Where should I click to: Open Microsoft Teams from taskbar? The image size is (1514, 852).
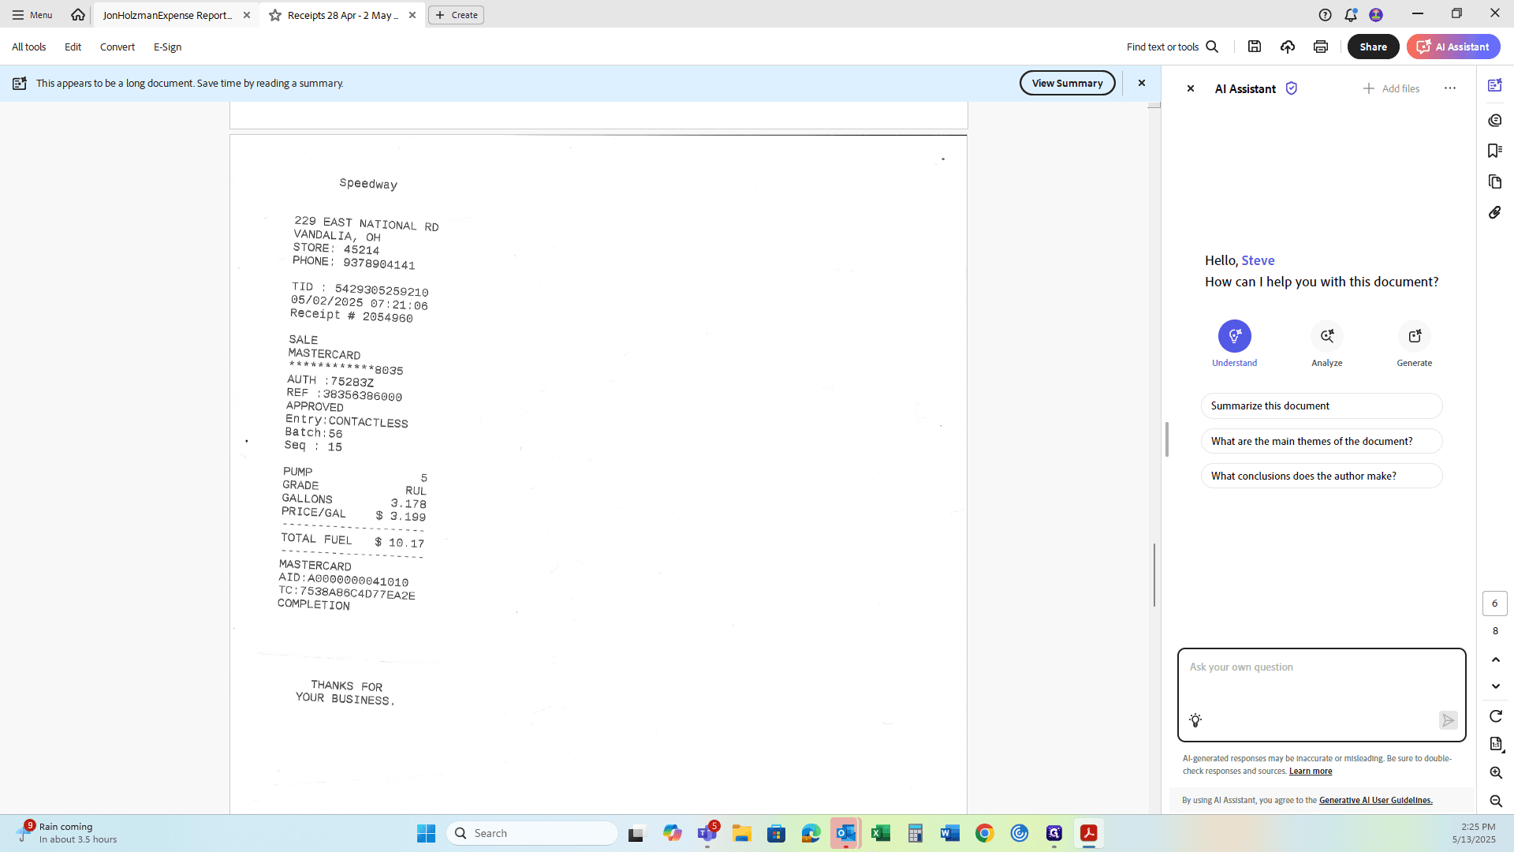click(707, 833)
